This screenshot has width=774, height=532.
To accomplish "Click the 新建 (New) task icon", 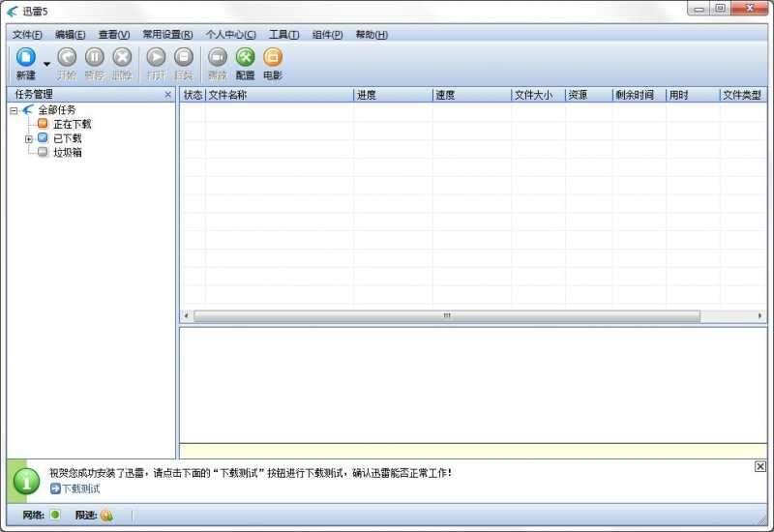I will click(x=26, y=58).
